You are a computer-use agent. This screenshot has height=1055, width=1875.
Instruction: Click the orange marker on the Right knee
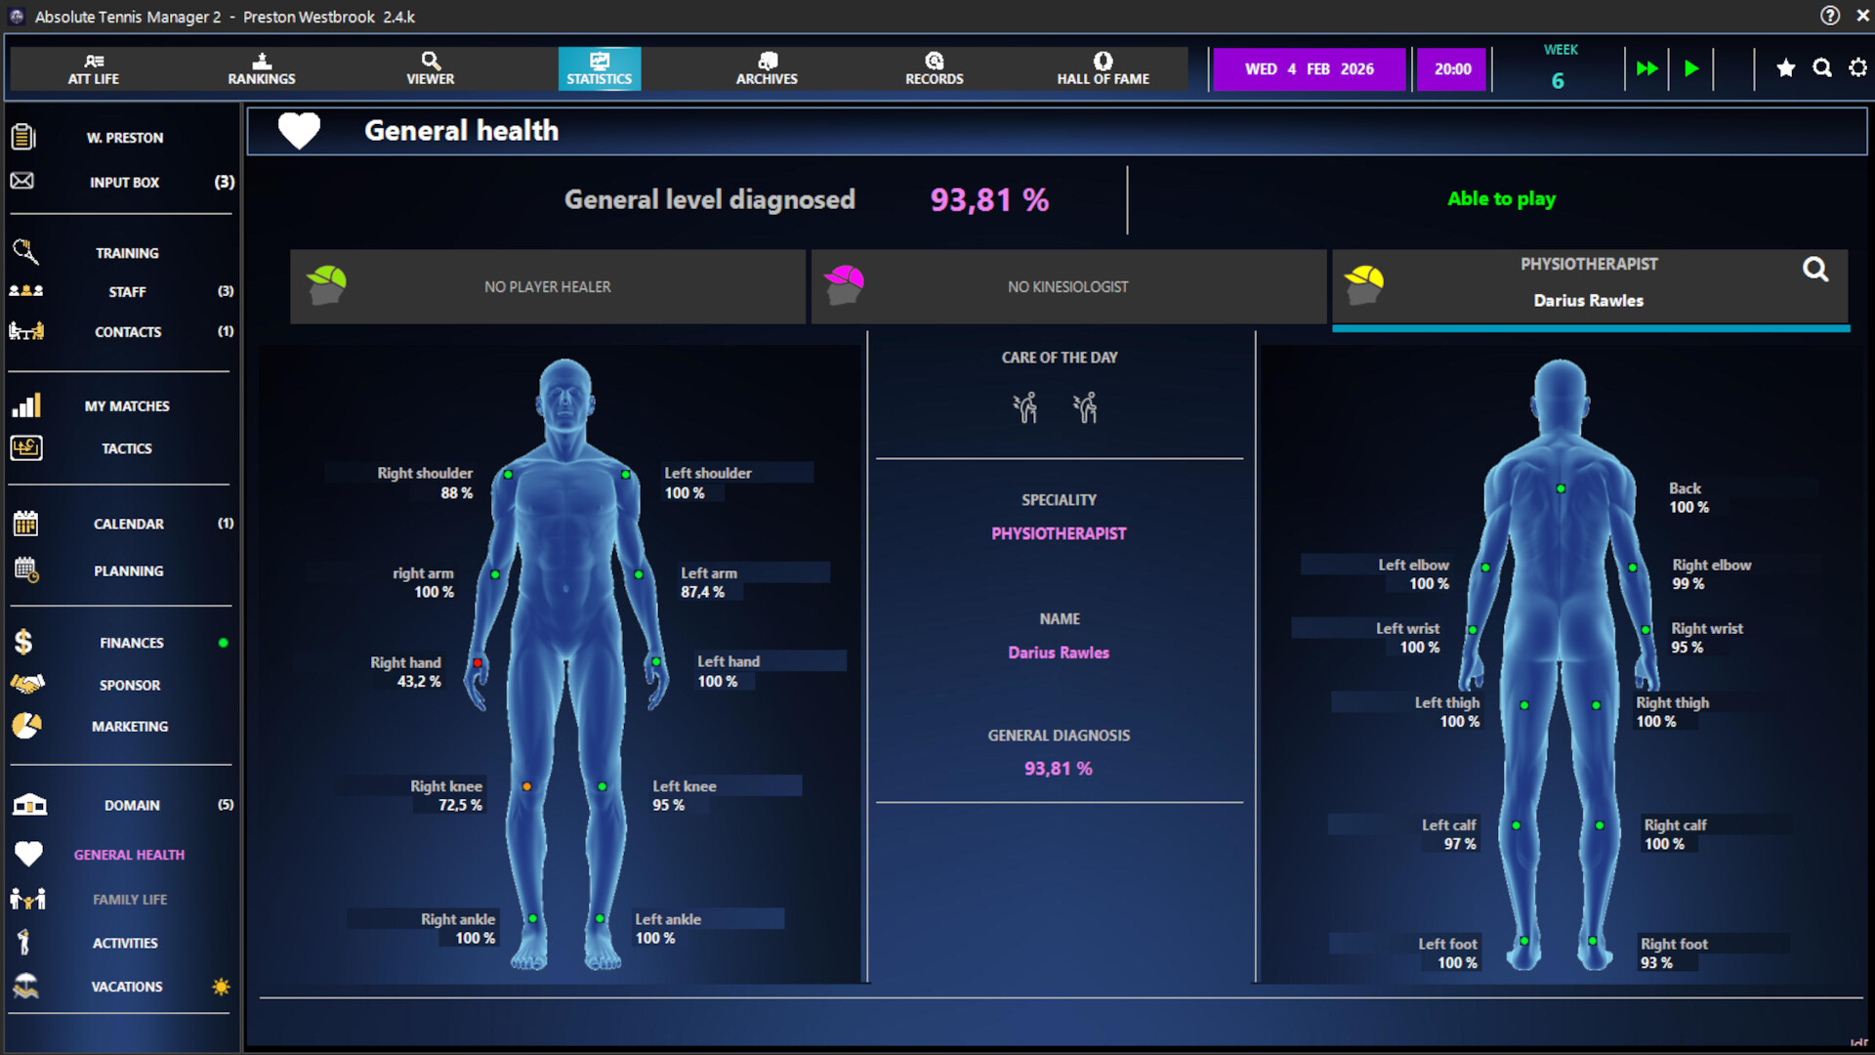tap(526, 785)
